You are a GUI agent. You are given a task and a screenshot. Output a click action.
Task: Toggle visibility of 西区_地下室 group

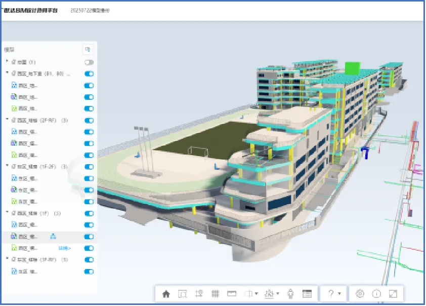pyautogui.click(x=89, y=73)
